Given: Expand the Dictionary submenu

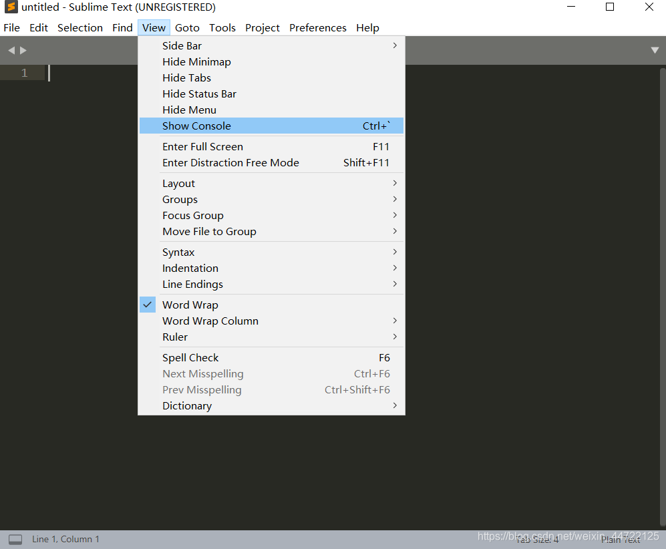Looking at the screenshot, I should point(271,406).
